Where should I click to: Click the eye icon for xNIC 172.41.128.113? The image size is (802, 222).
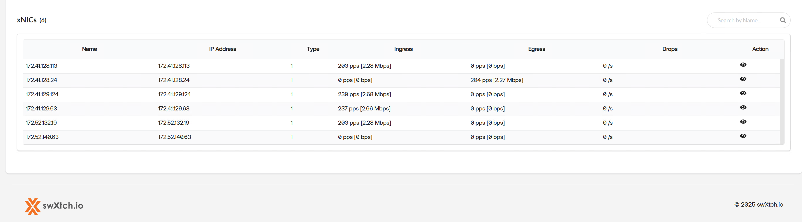743,65
